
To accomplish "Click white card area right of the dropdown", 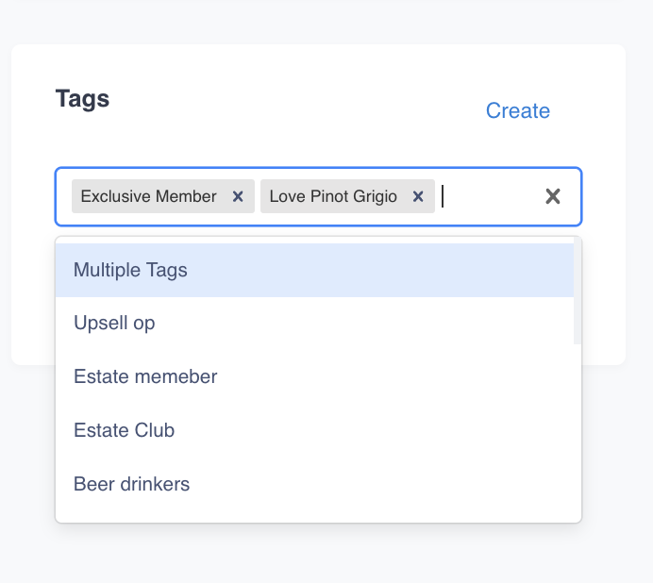I will tap(604, 302).
